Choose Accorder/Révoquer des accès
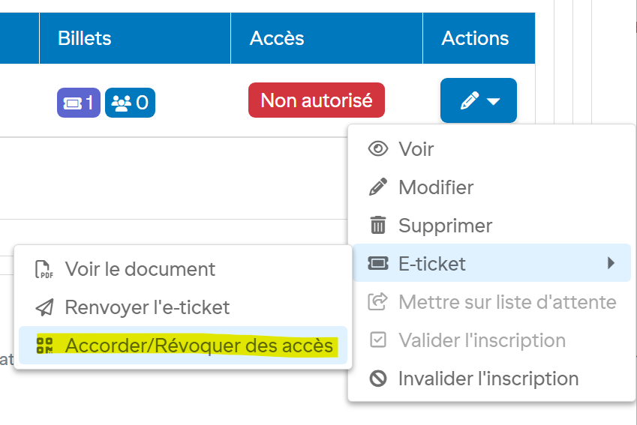This screenshot has height=425, width=637. click(199, 346)
